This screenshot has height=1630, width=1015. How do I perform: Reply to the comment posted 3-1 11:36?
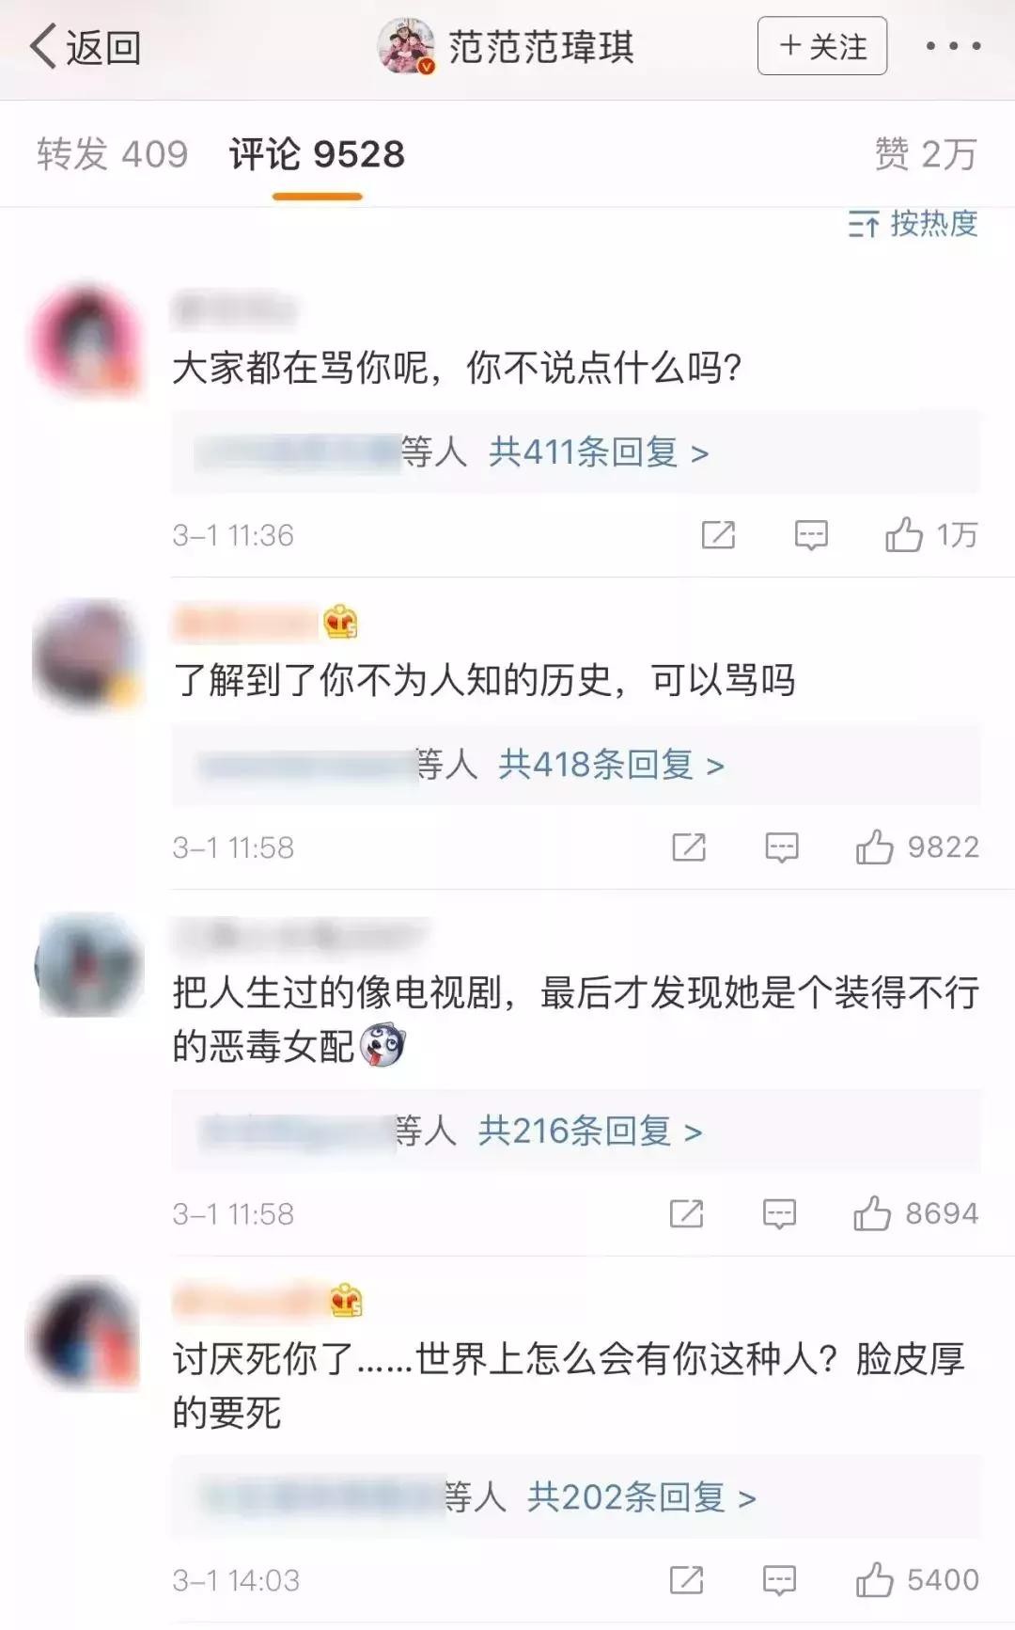pyautogui.click(x=811, y=535)
